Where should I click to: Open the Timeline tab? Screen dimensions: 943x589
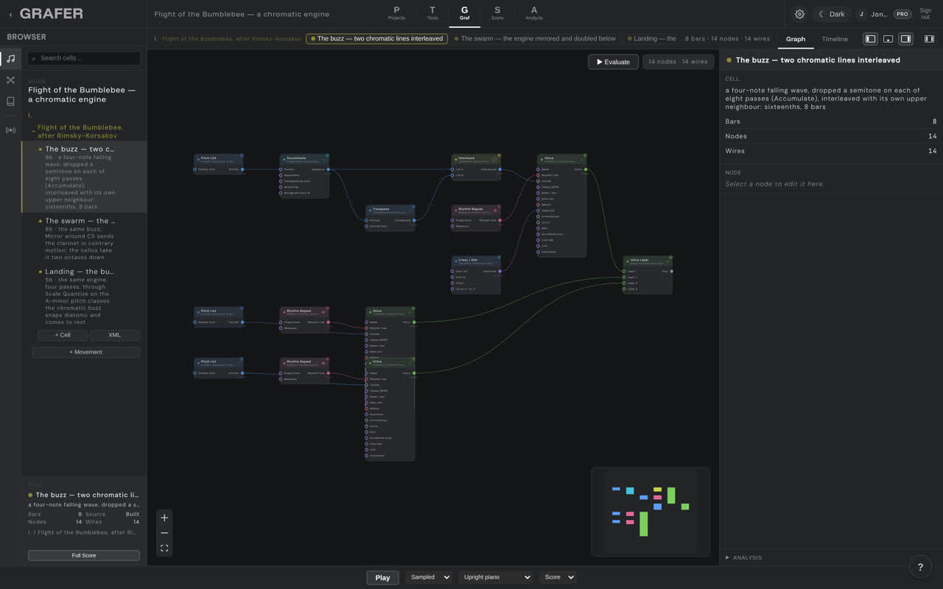point(835,39)
